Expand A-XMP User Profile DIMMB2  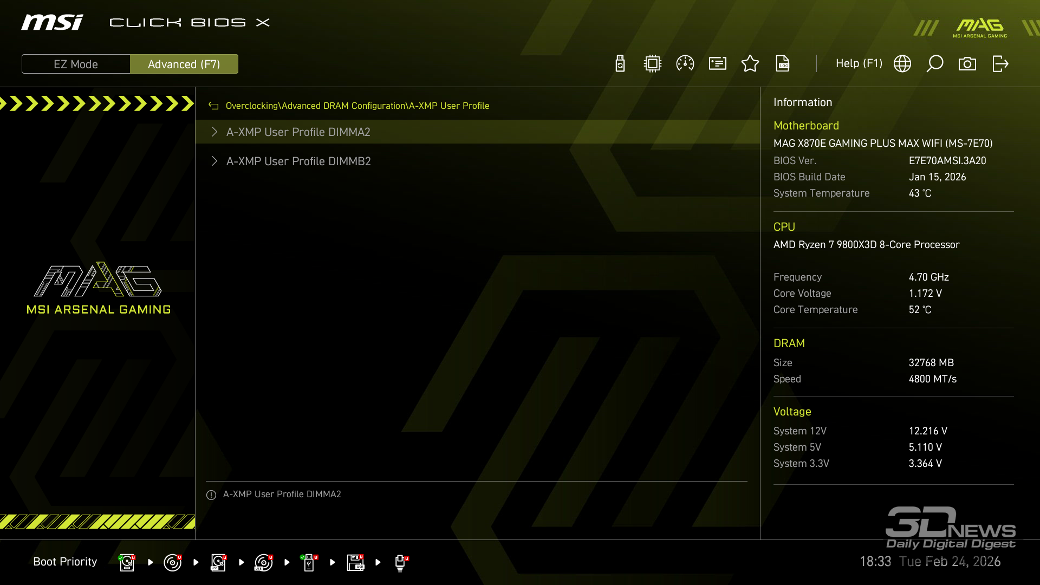pos(298,161)
